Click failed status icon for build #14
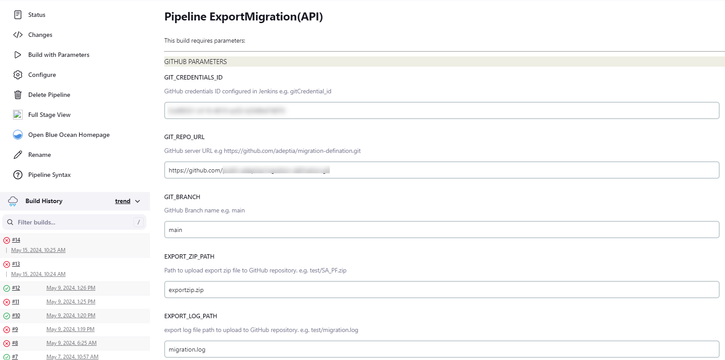The width and height of the screenshot is (725, 360). (x=7, y=240)
